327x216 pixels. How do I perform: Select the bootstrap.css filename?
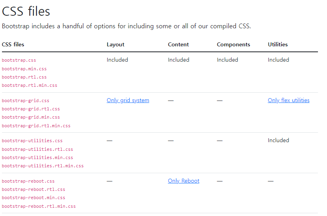click(19, 60)
